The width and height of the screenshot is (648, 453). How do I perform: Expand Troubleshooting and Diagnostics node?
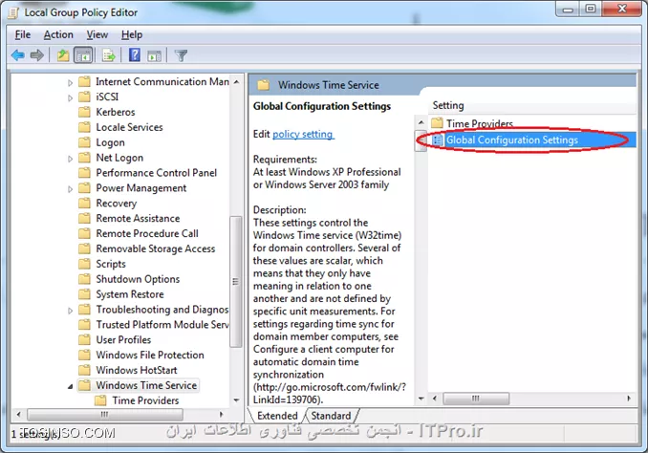71,311
